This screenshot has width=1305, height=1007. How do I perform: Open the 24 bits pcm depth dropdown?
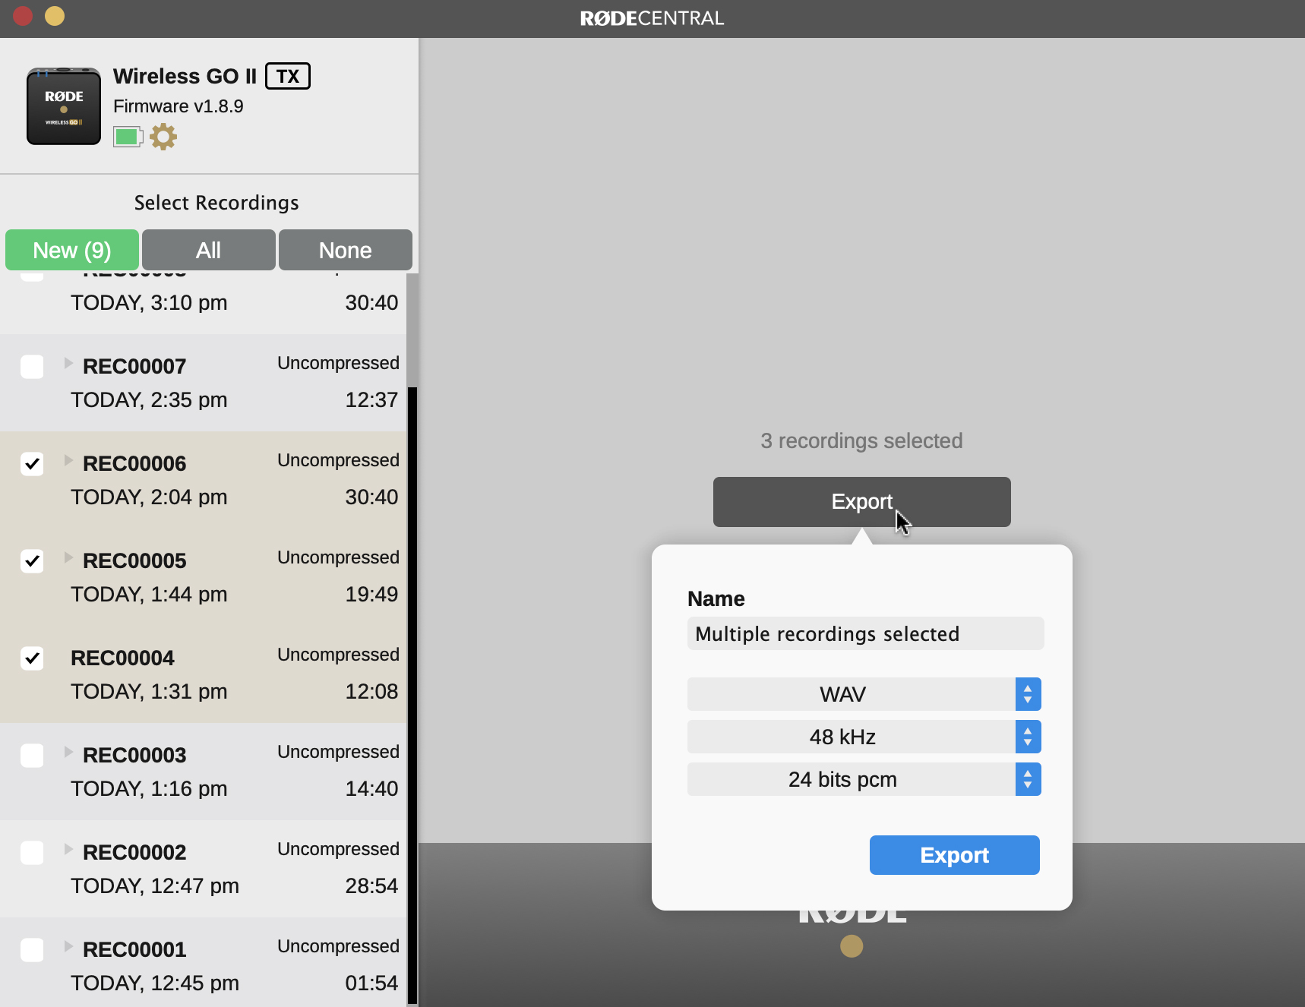864,779
